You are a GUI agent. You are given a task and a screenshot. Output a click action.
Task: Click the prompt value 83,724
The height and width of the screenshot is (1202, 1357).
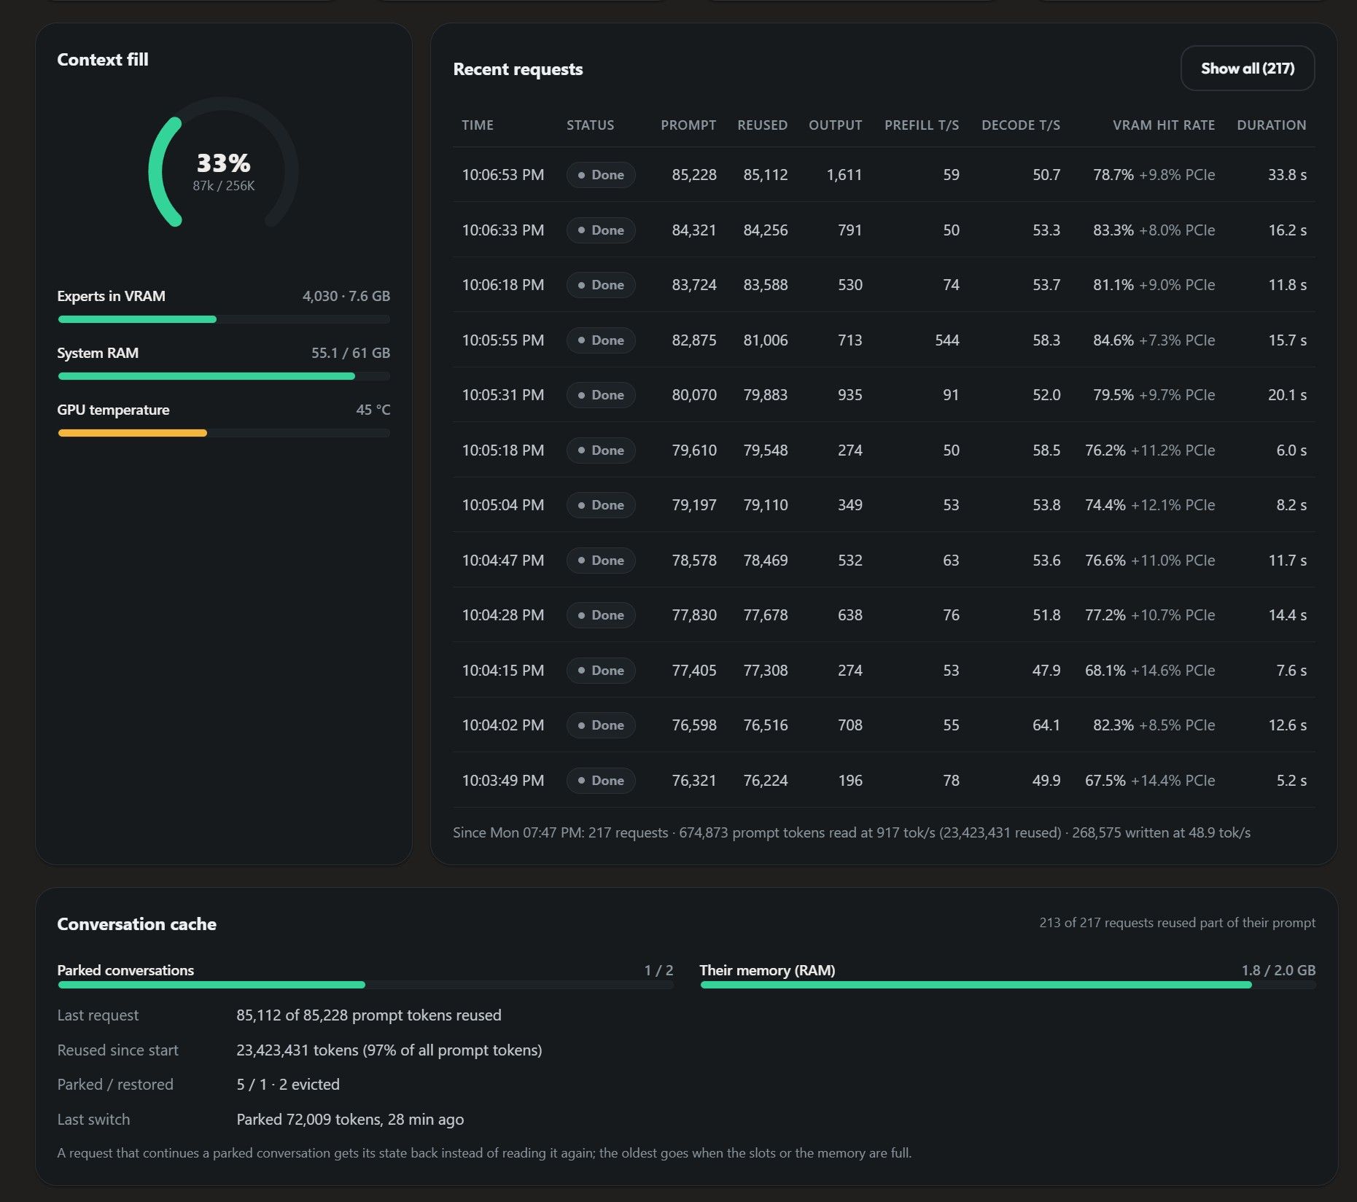coord(694,285)
